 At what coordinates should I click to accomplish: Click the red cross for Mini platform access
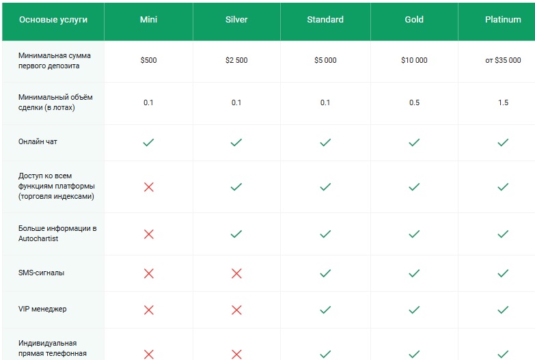148,186
